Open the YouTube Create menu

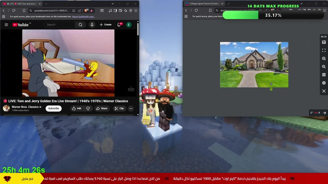(x=106, y=25)
